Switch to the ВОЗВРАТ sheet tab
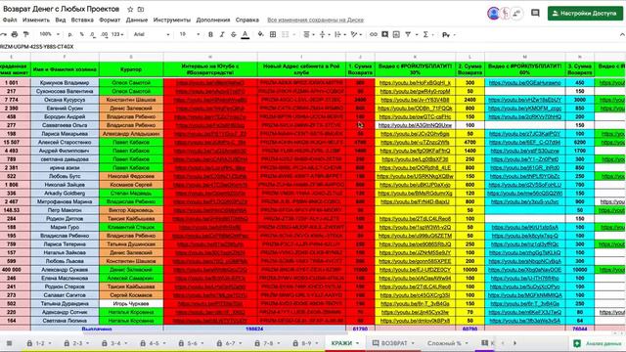This screenshot has width=626, height=352. point(393,343)
